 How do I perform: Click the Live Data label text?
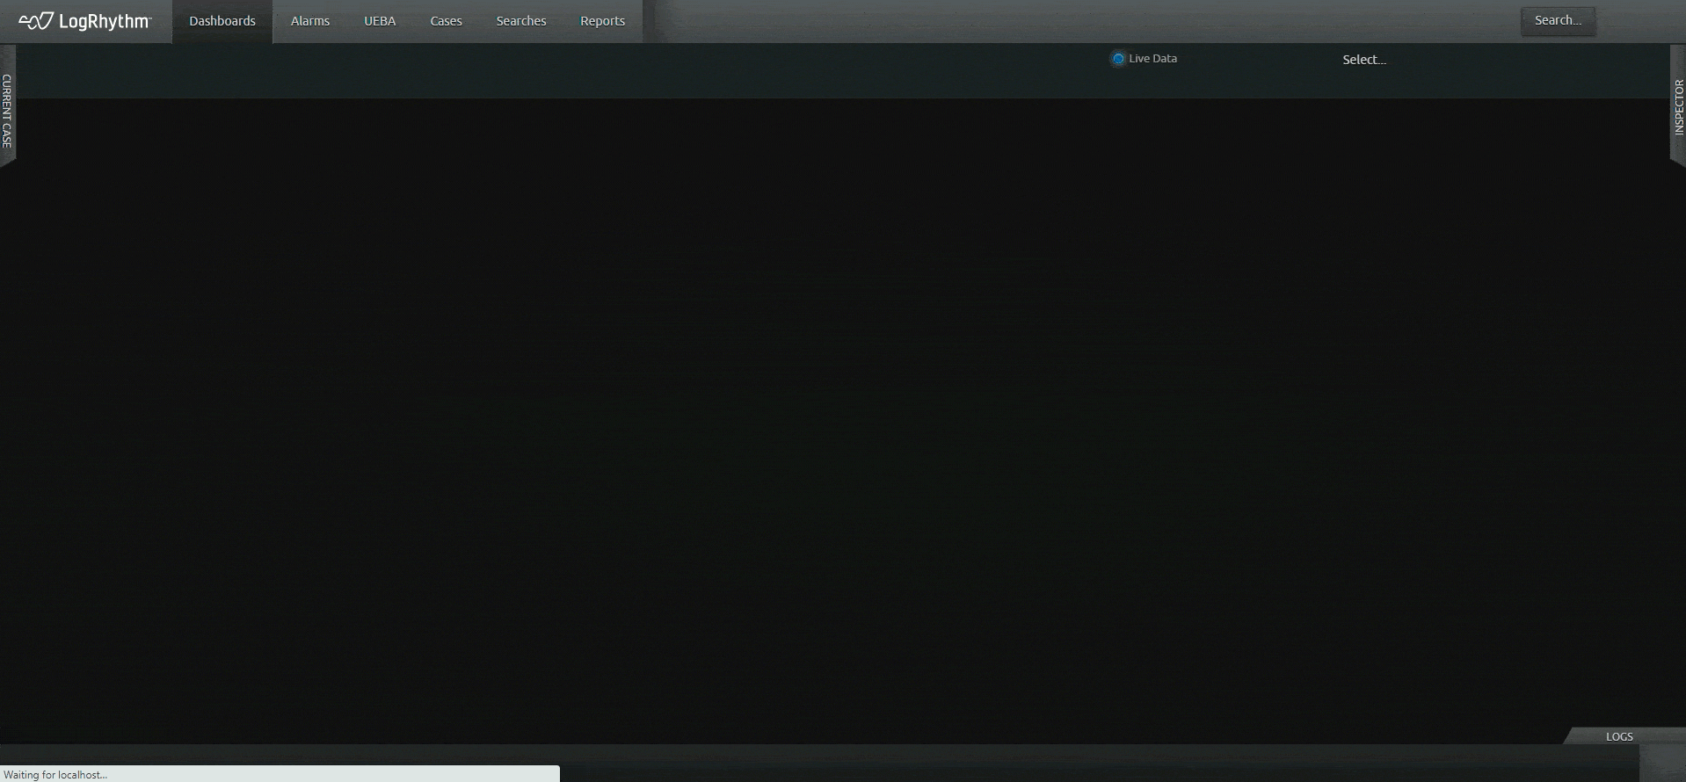[x=1152, y=59]
